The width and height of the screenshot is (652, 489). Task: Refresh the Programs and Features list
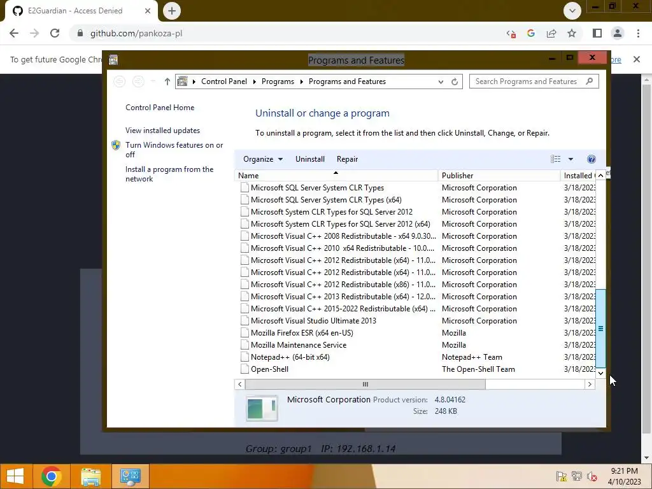[x=455, y=81]
